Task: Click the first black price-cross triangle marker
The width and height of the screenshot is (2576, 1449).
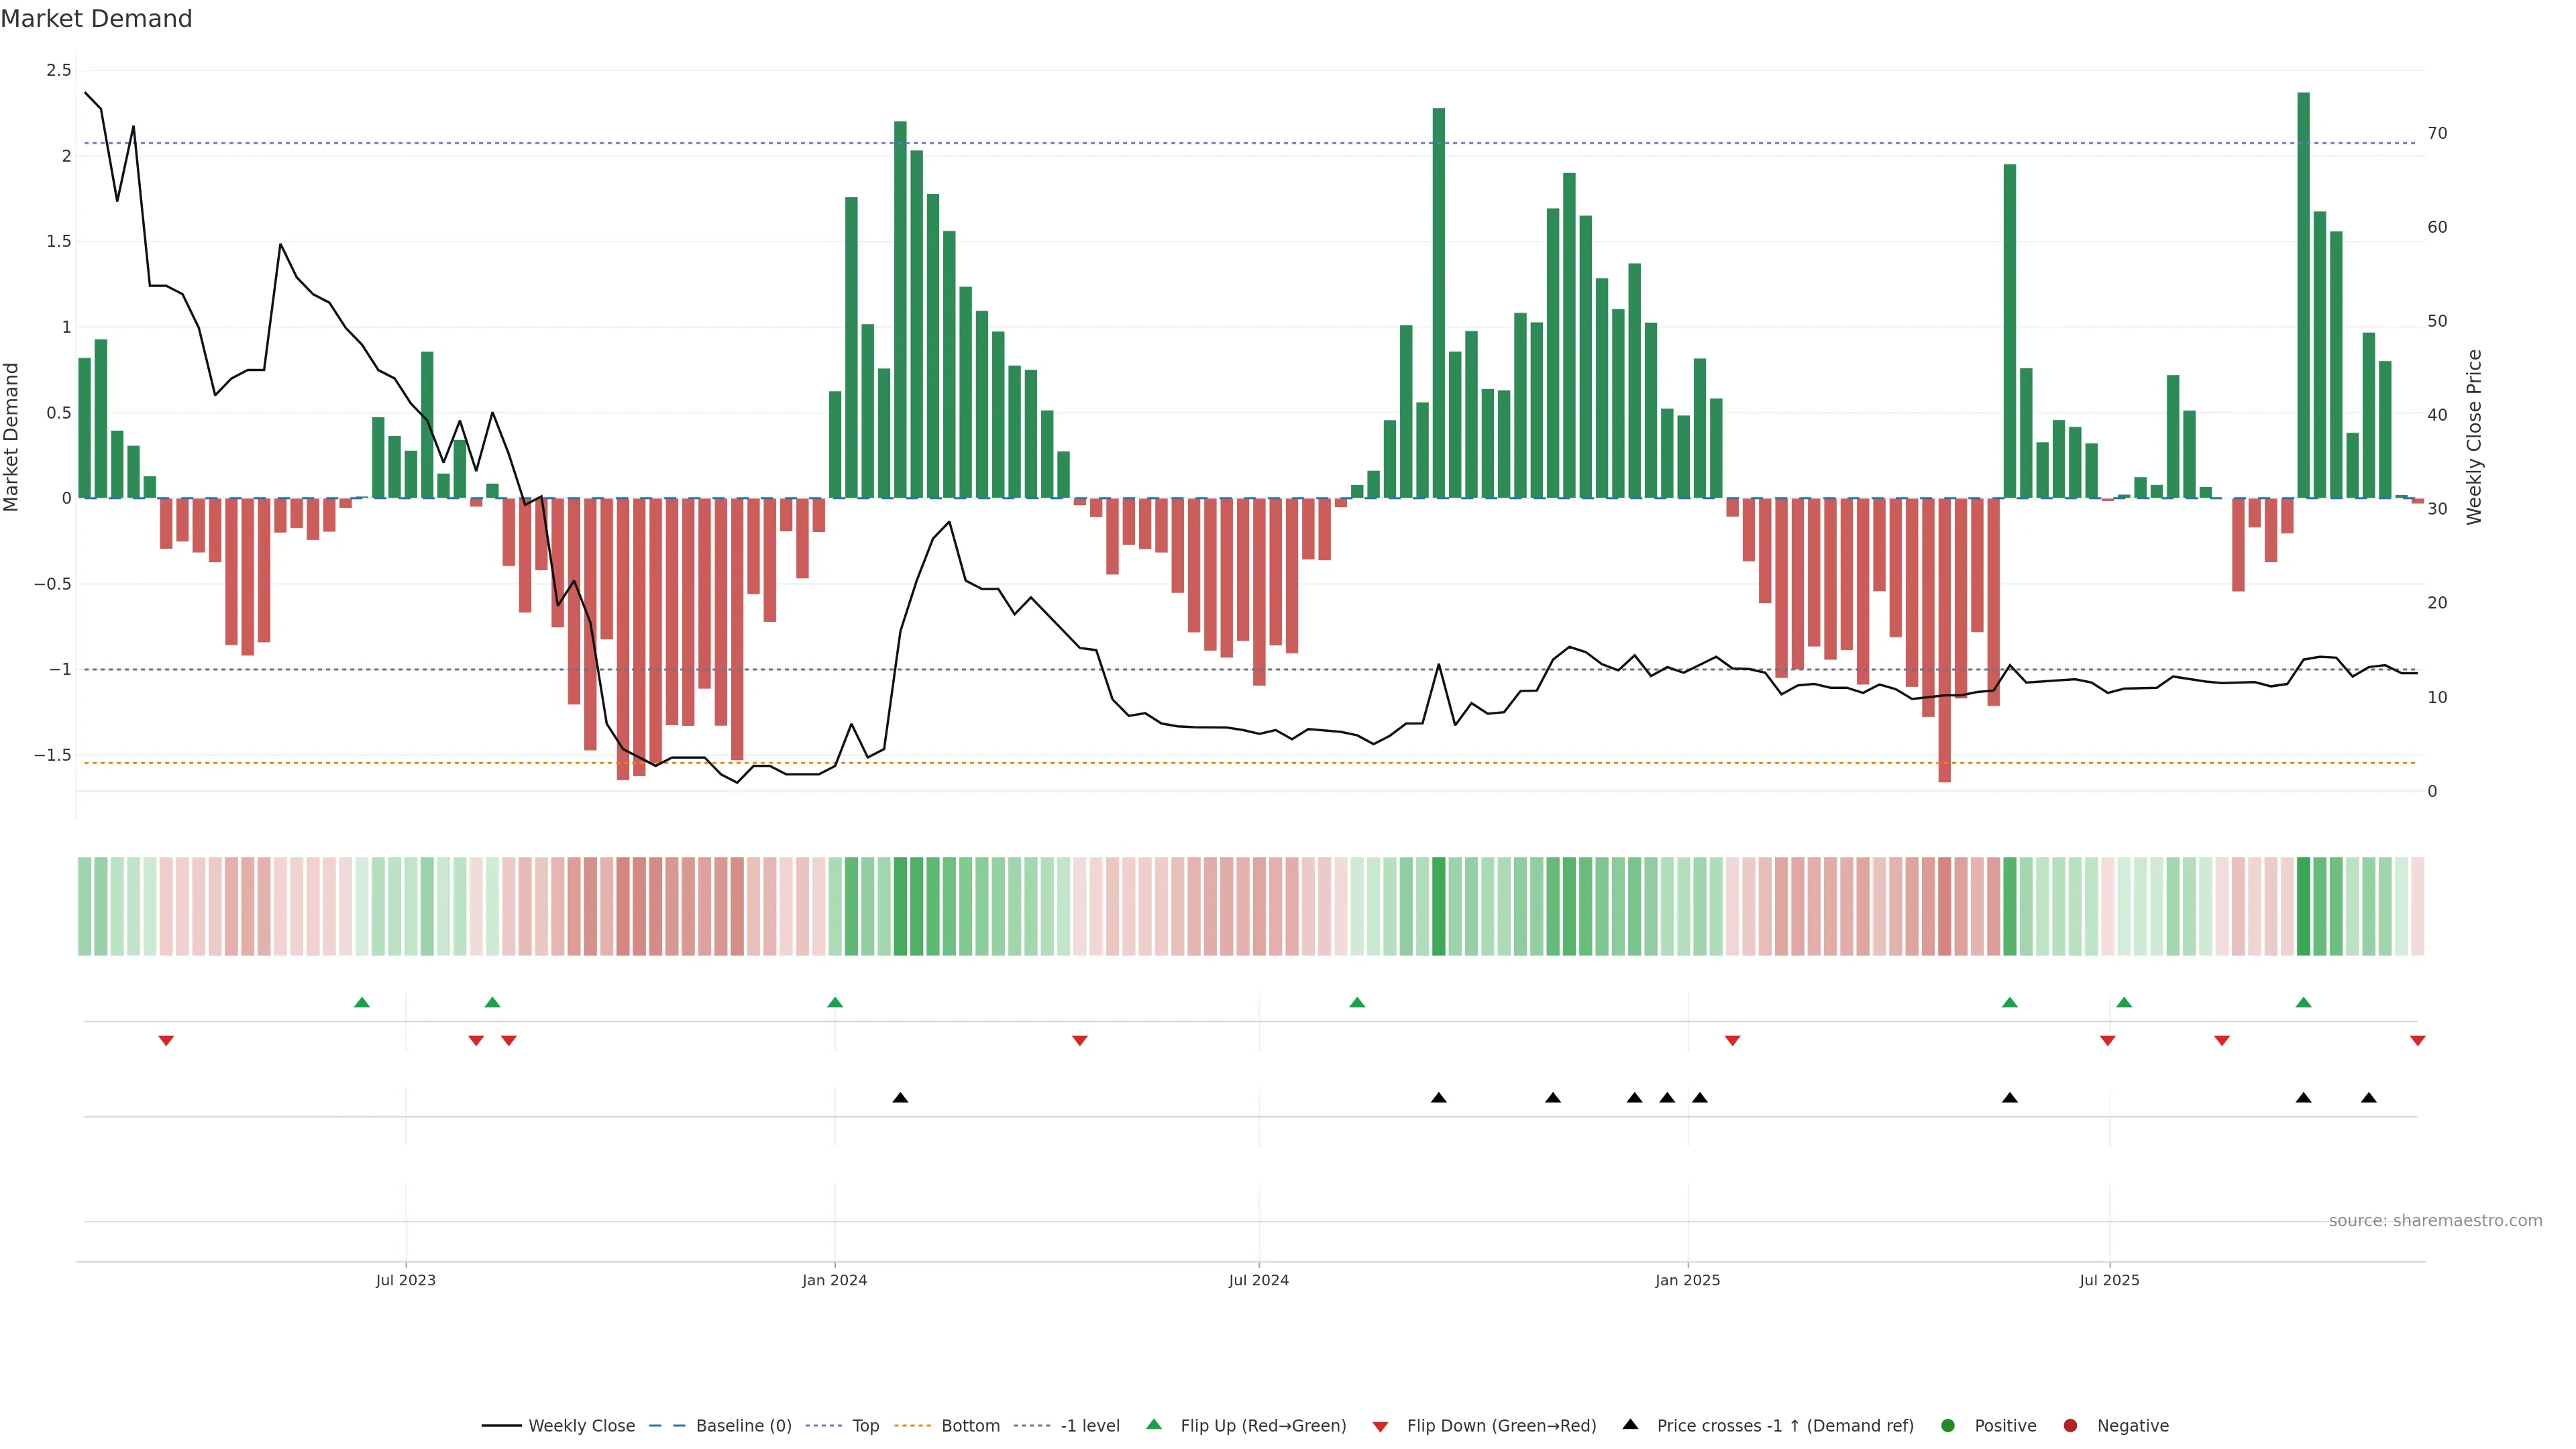Action: coord(900,1098)
